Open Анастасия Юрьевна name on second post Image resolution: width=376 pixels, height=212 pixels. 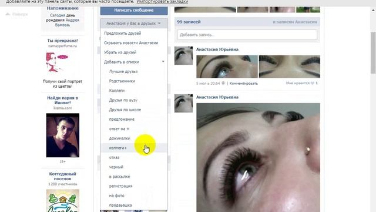pos(217,97)
